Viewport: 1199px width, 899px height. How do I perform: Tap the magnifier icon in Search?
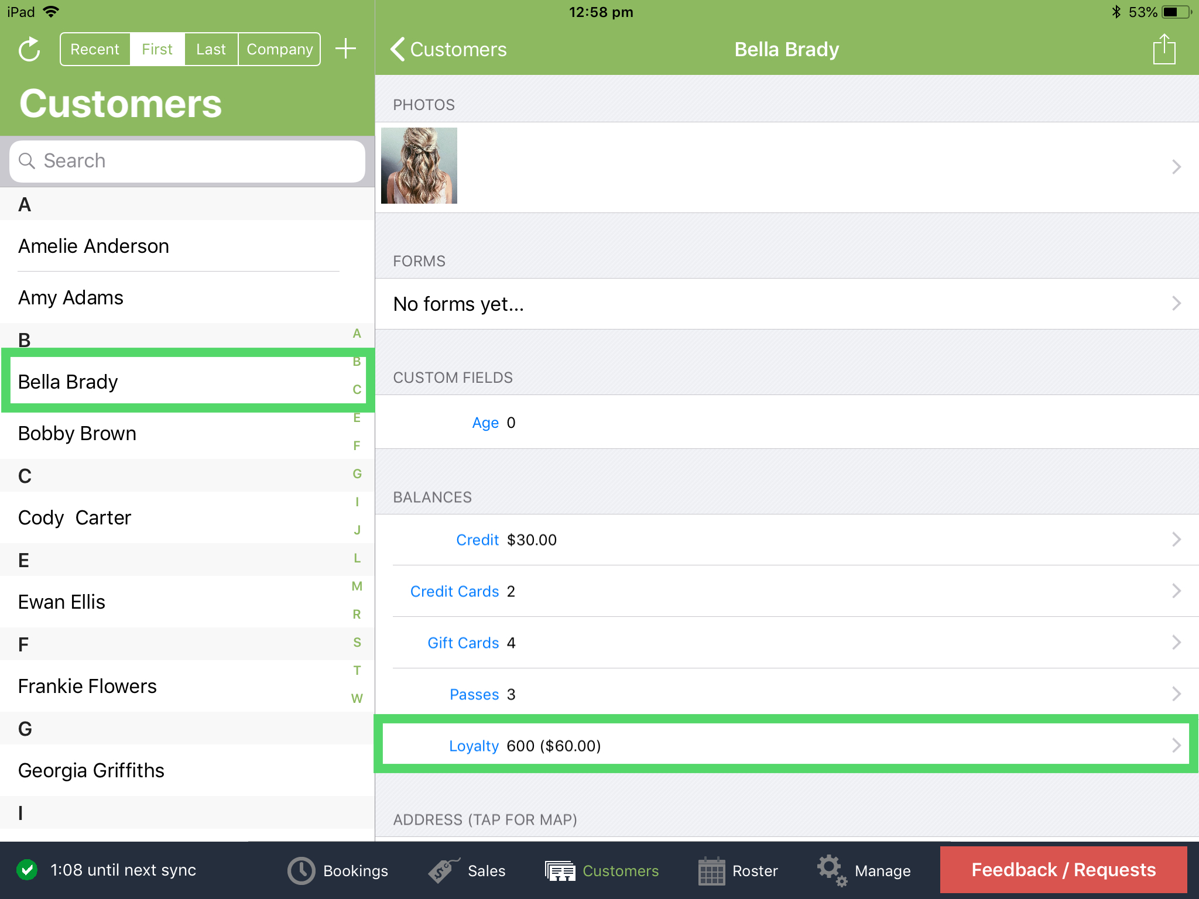point(27,161)
